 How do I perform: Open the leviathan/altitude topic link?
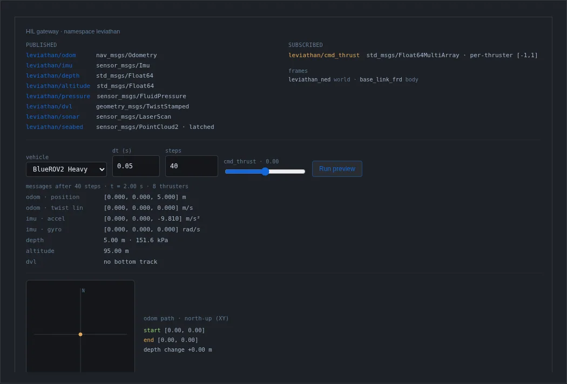[58, 86]
